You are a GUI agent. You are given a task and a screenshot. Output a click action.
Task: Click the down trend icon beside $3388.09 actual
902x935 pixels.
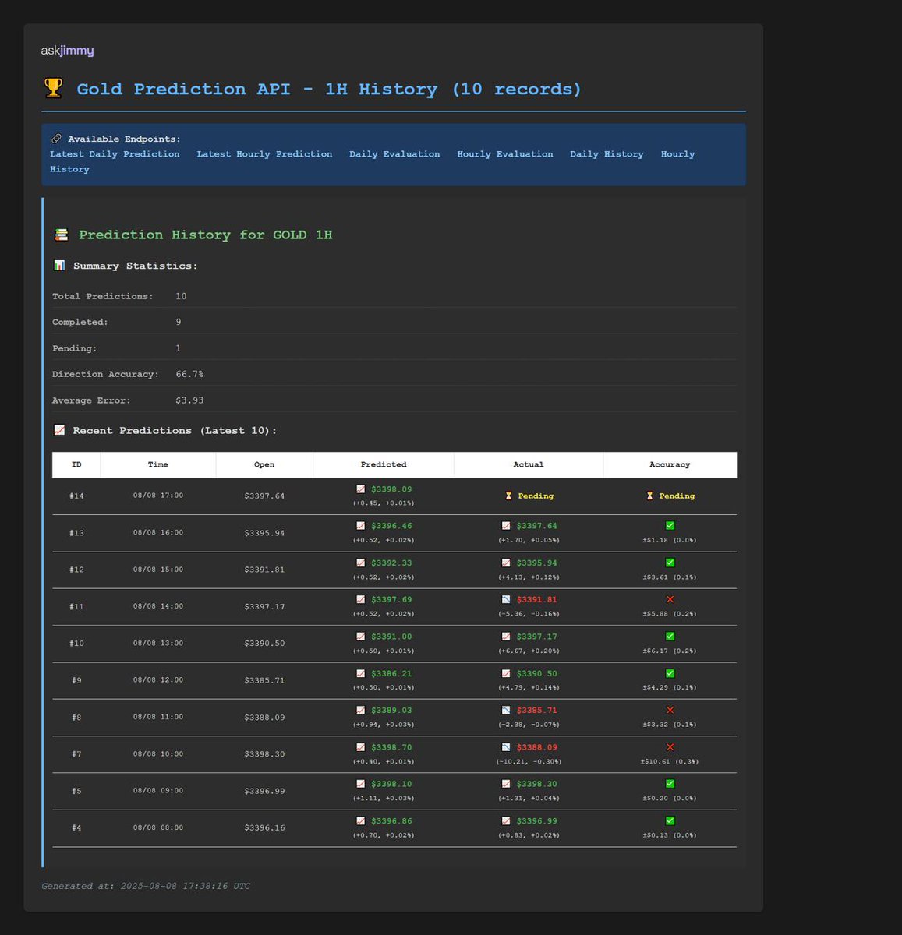click(x=506, y=747)
